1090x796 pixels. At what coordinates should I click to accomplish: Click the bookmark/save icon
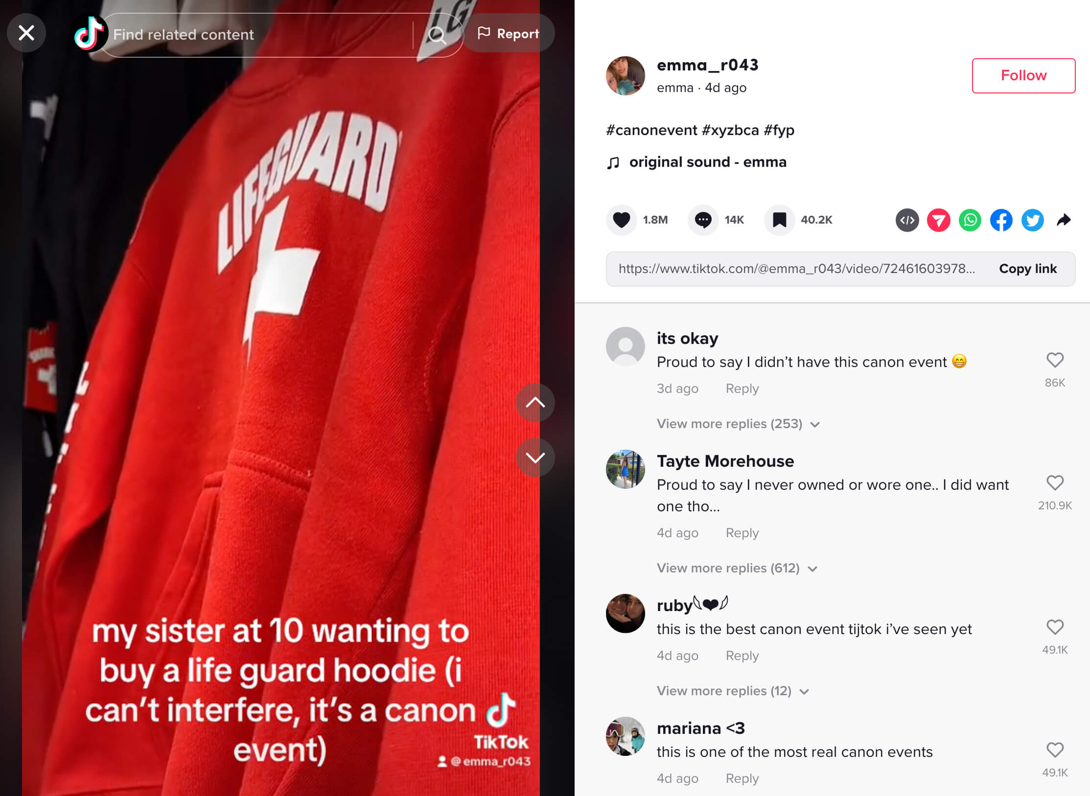click(779, 220)
